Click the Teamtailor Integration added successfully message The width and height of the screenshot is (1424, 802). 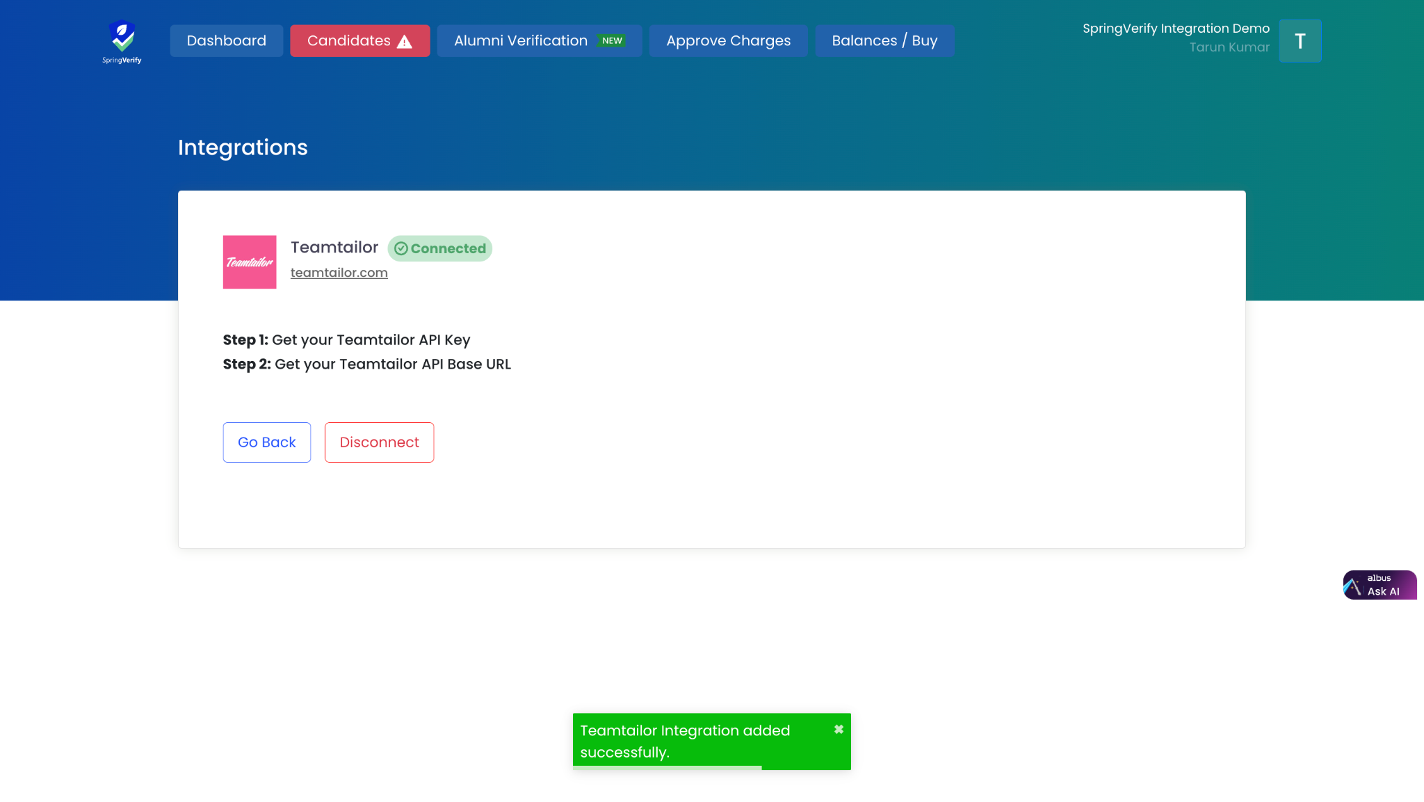click(685, 741)
